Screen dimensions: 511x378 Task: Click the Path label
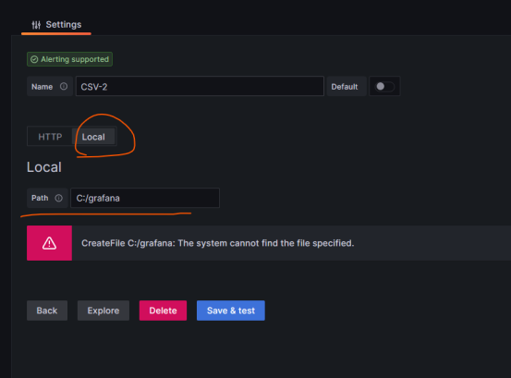tap(40, 198)
